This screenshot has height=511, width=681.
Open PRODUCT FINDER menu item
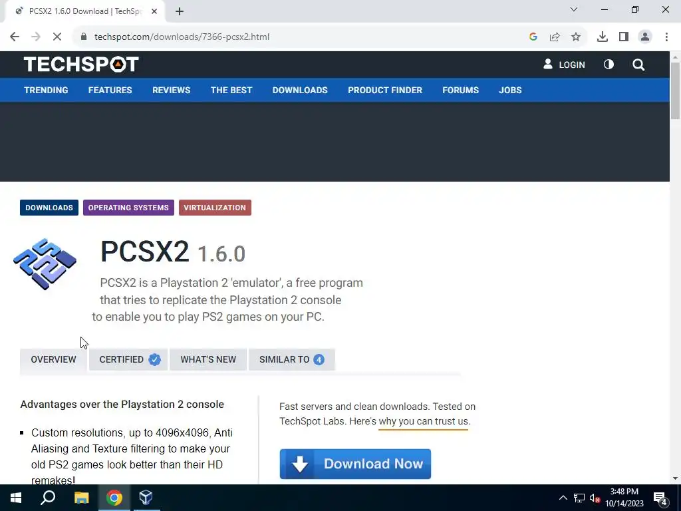(x=385, y=90)
